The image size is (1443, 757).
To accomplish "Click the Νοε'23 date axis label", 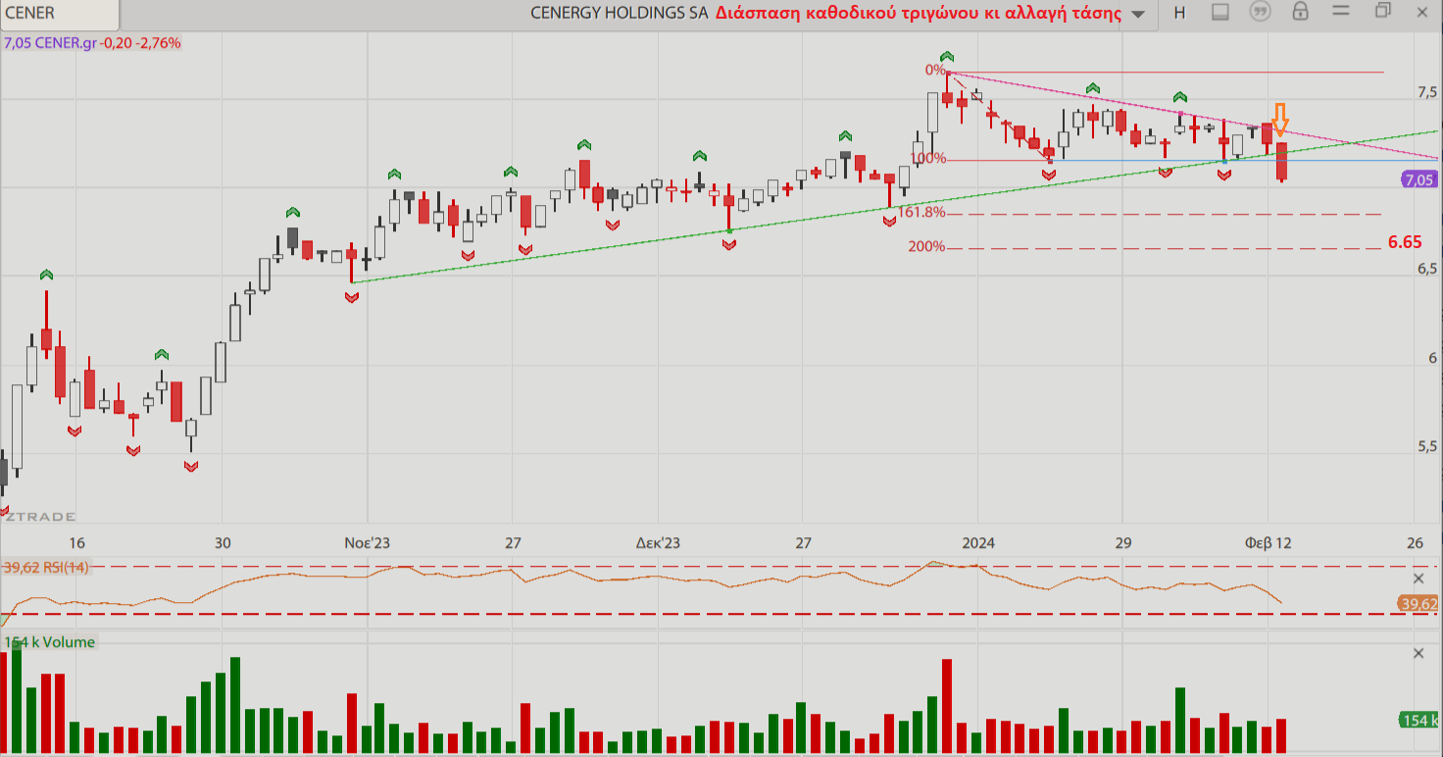I will coord(367,542).
